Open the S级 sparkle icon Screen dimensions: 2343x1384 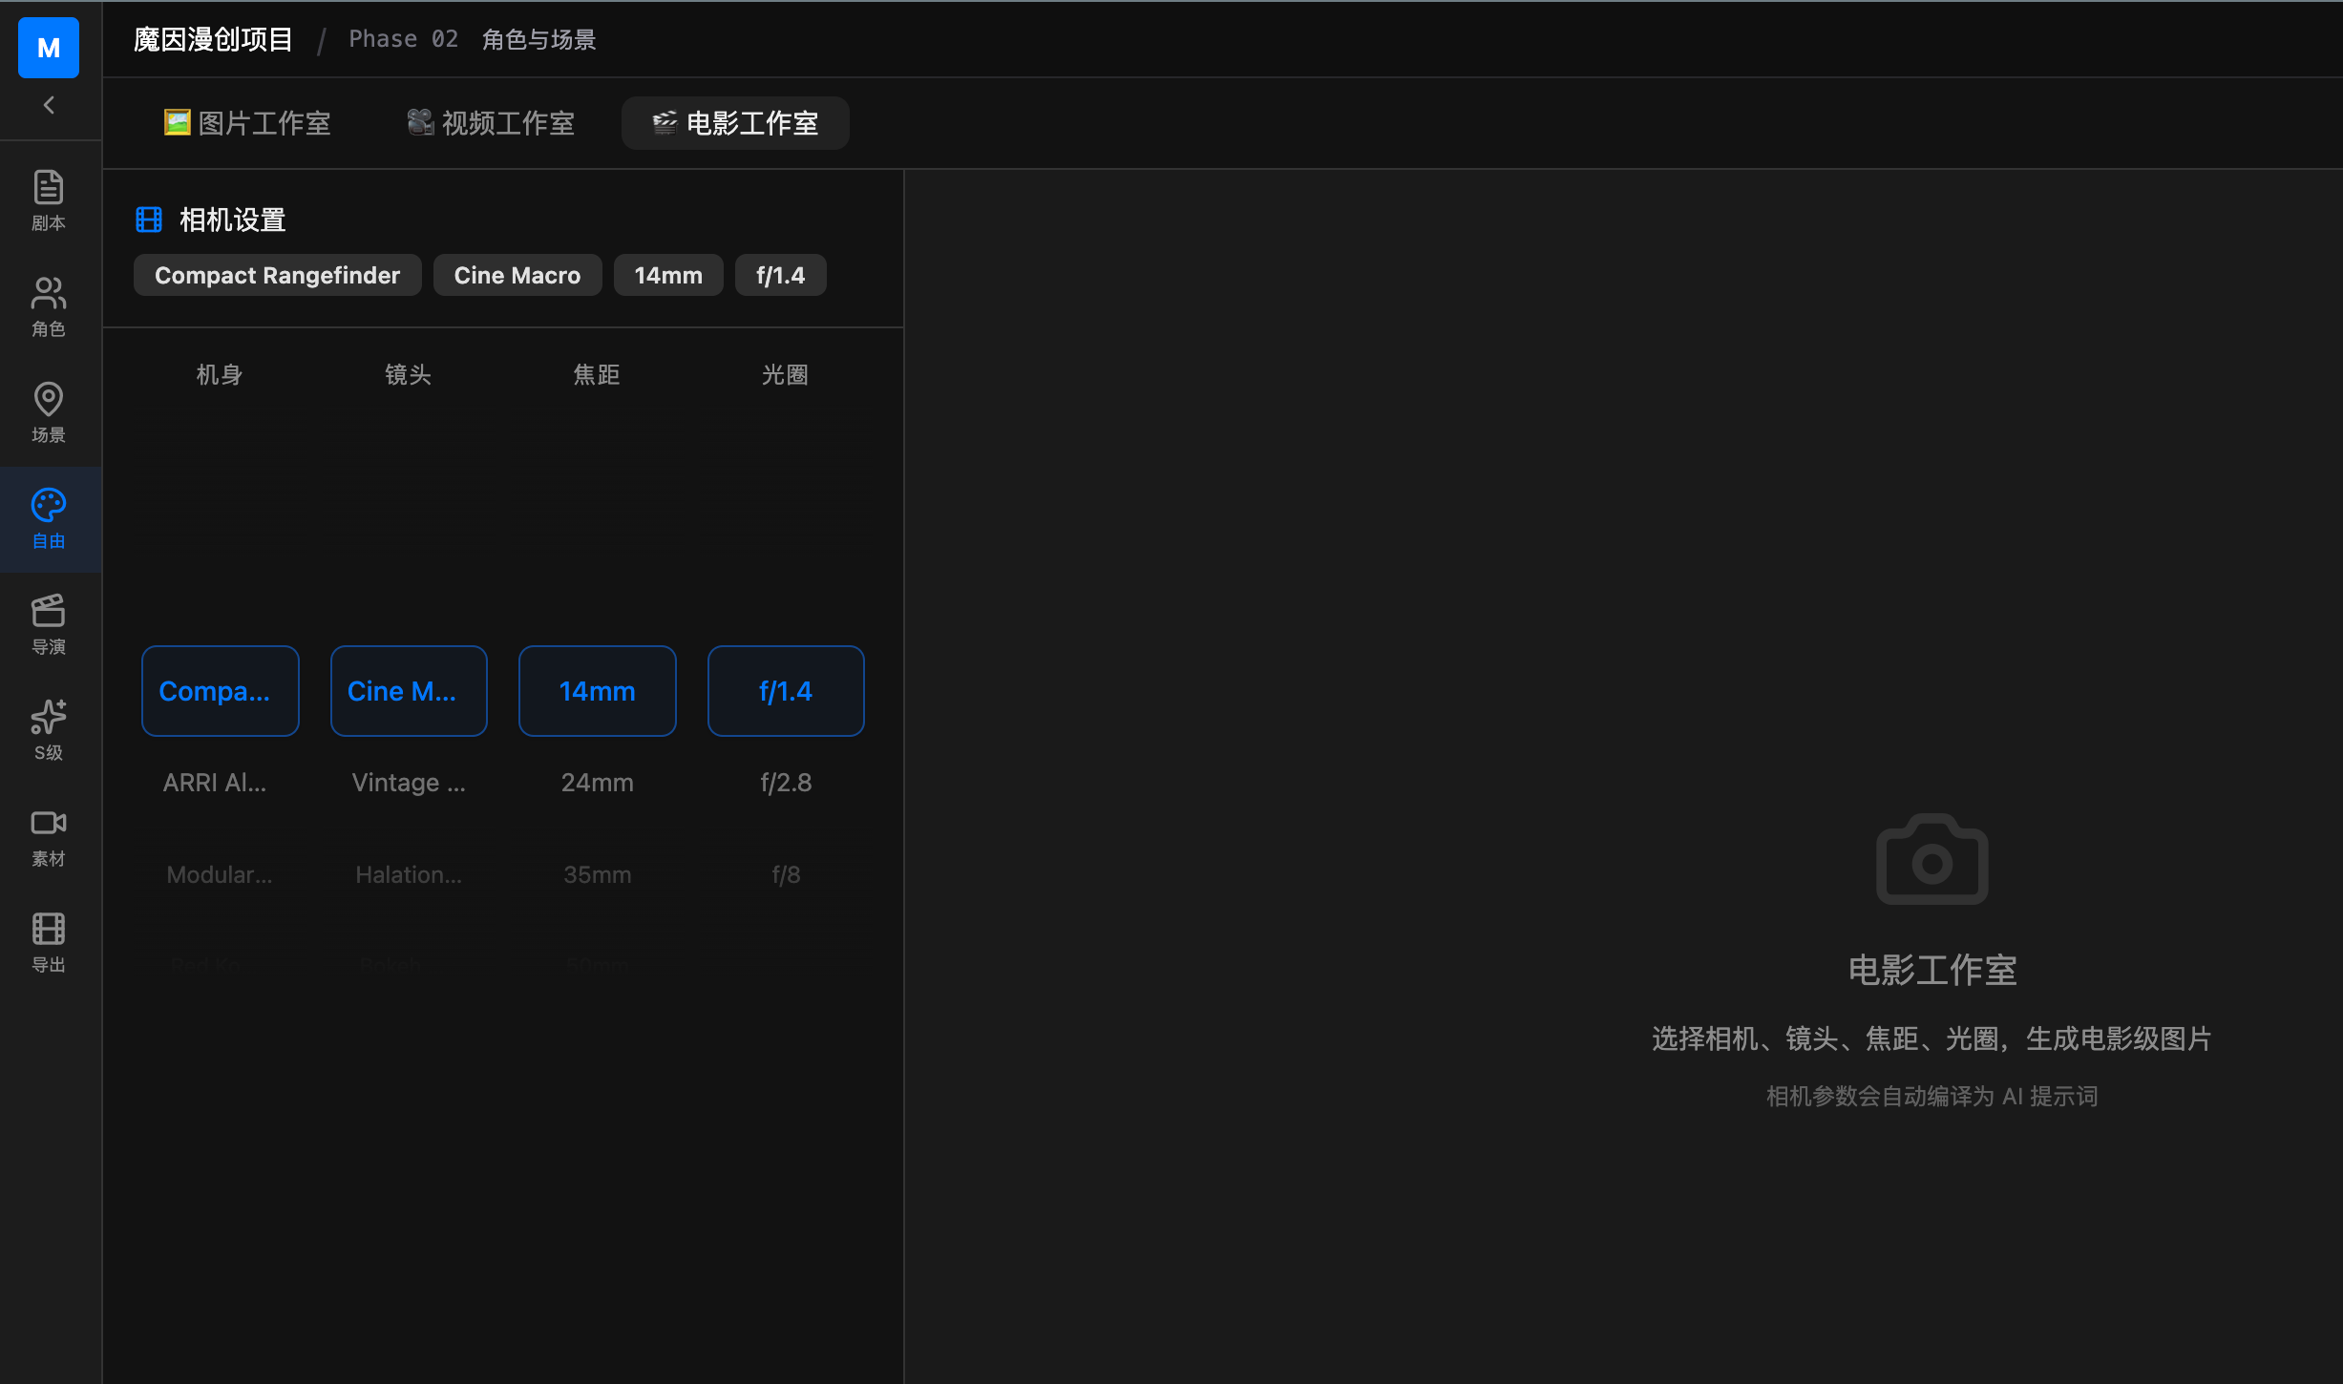click(49, 730)
